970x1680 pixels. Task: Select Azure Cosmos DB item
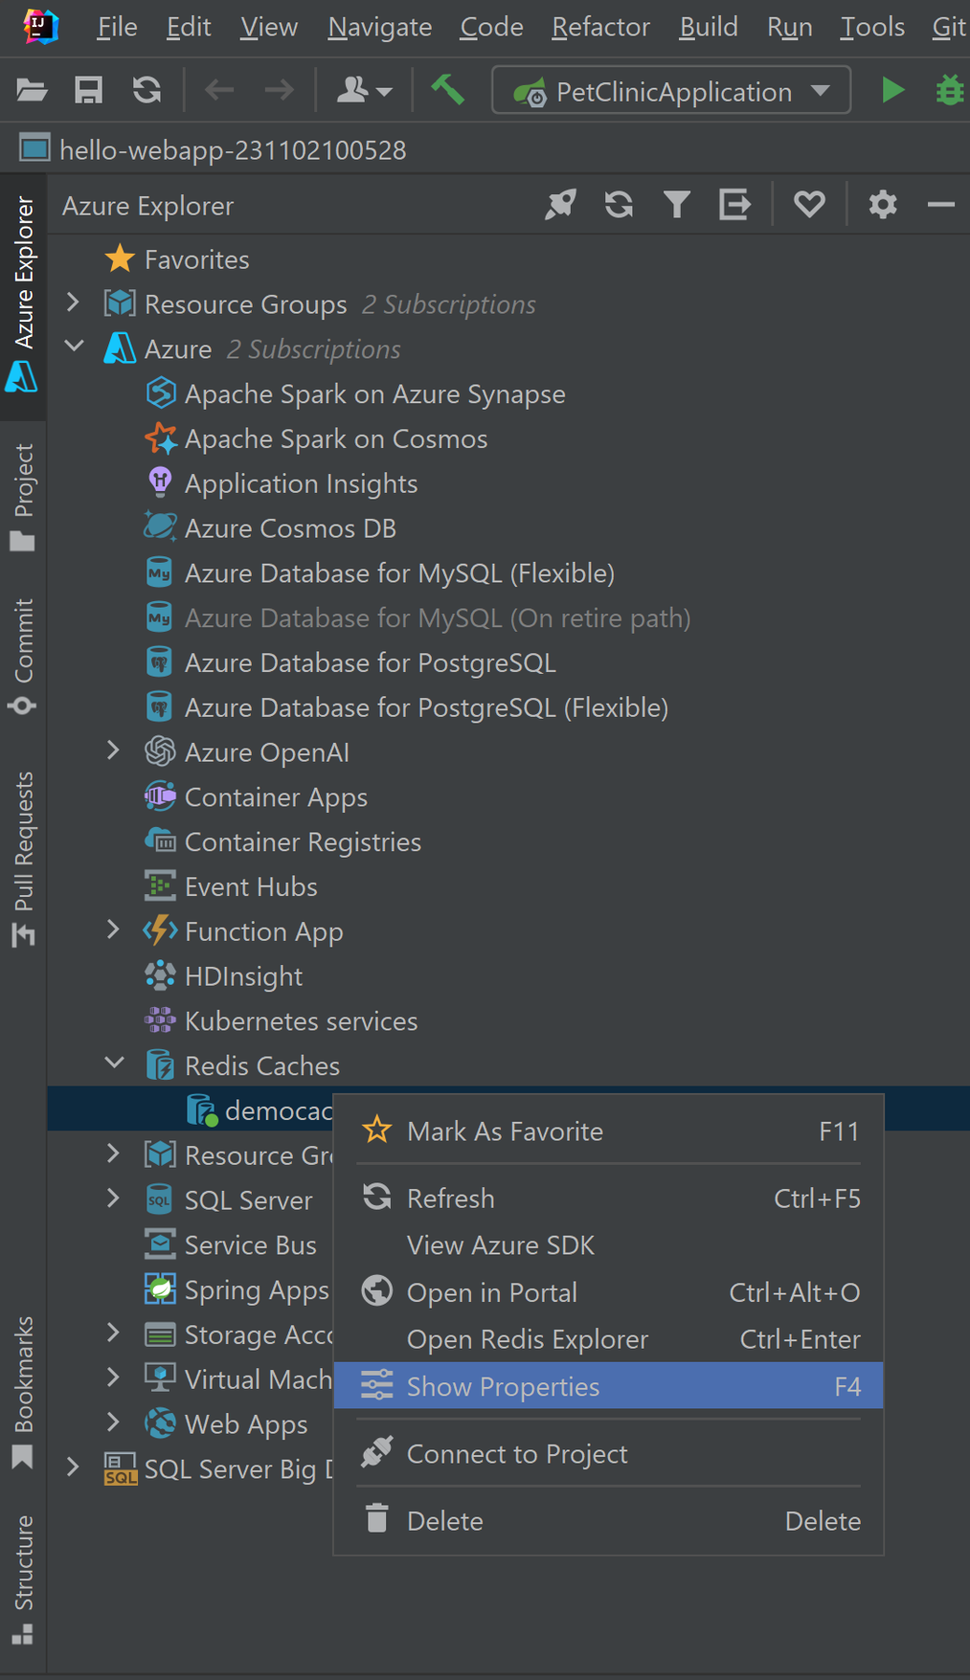(270, 528)
